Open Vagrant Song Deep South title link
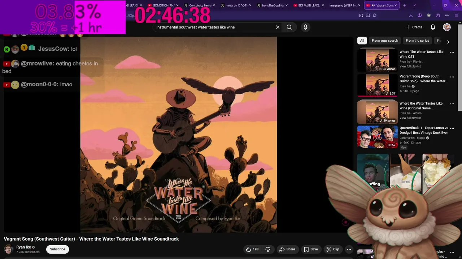The width and height of the screenshot is (462, 259). click(x=423, y=79)
